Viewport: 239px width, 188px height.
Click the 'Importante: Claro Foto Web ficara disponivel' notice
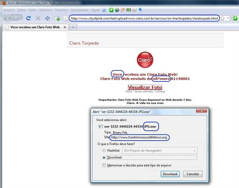(x=145, y=100)
